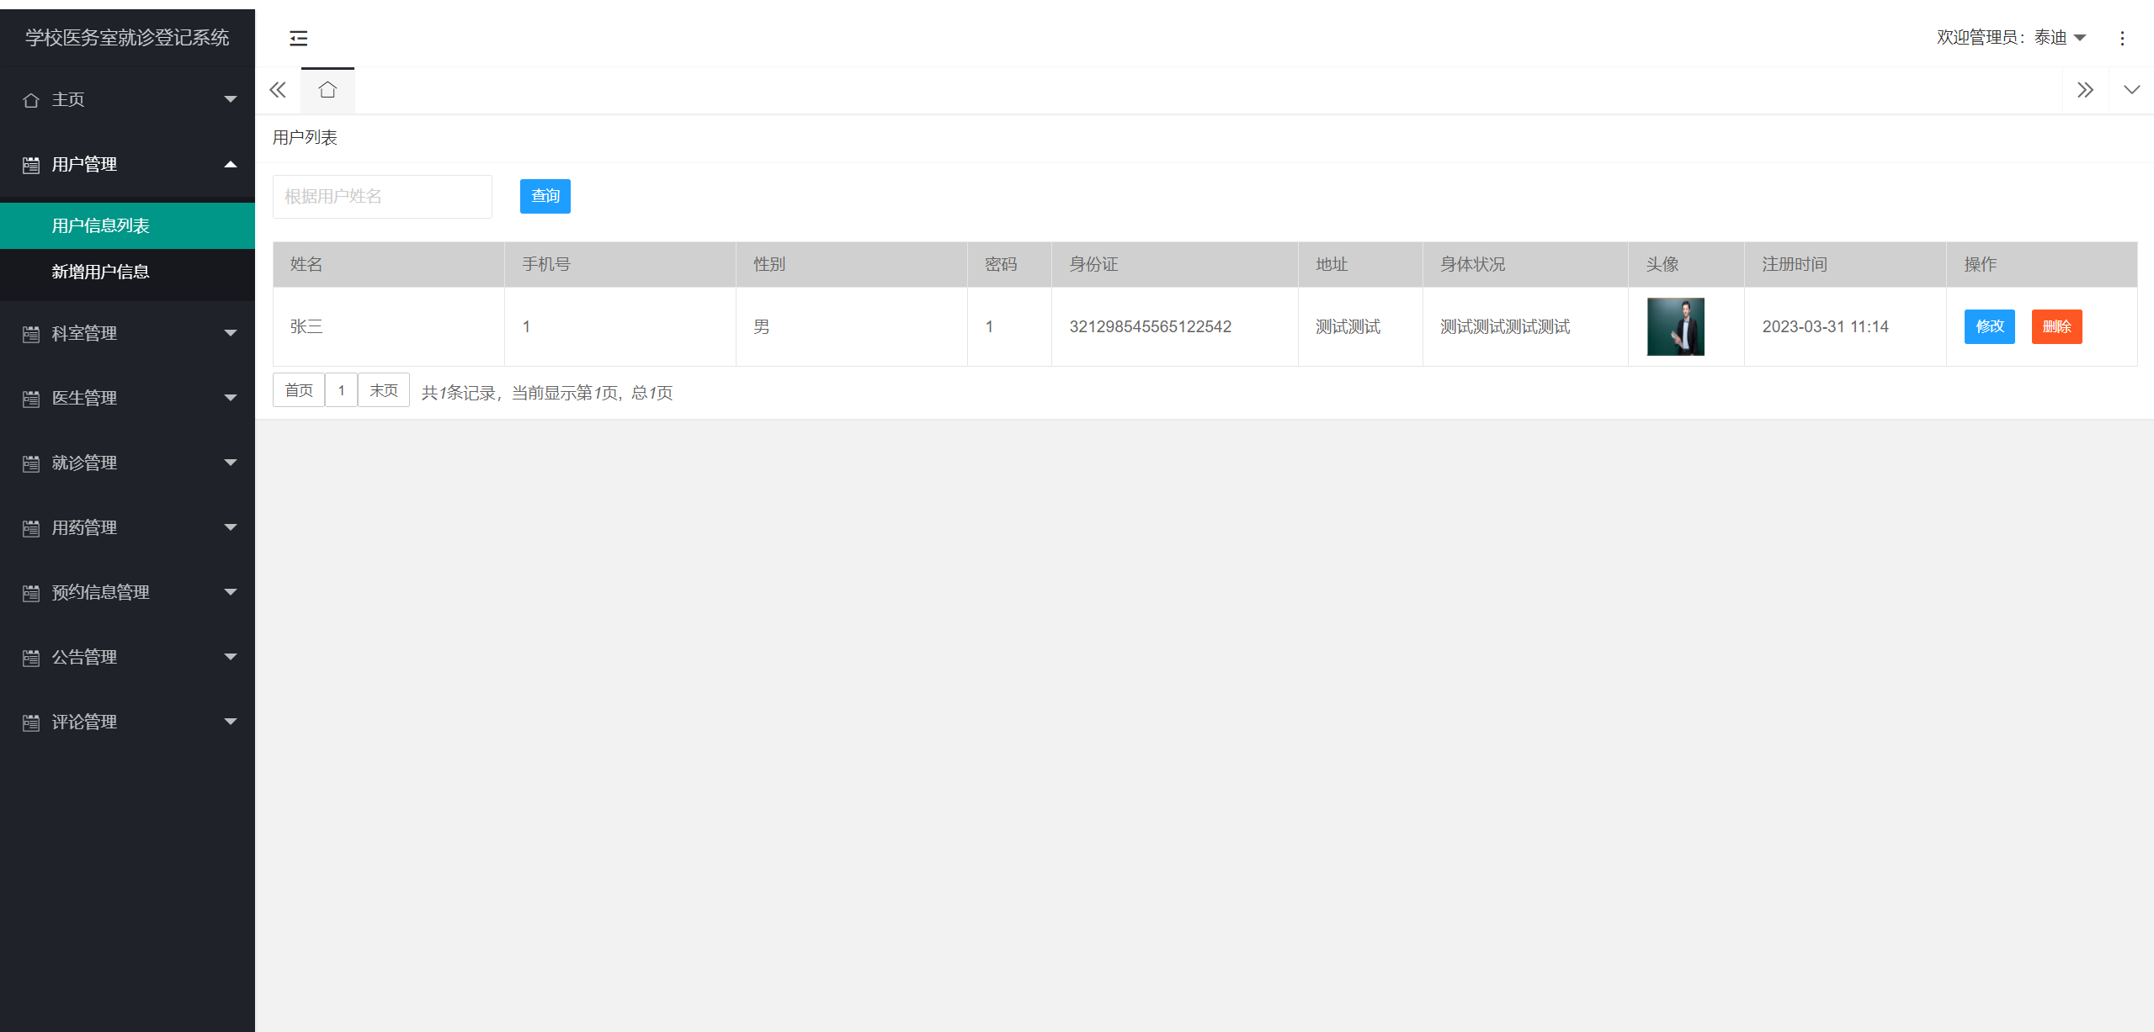Toggle the sidebar collapse icon
Viewport: 2154px width, 1032px height.
(x=298, y=38)
